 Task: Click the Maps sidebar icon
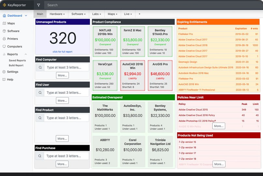(4, 23)
